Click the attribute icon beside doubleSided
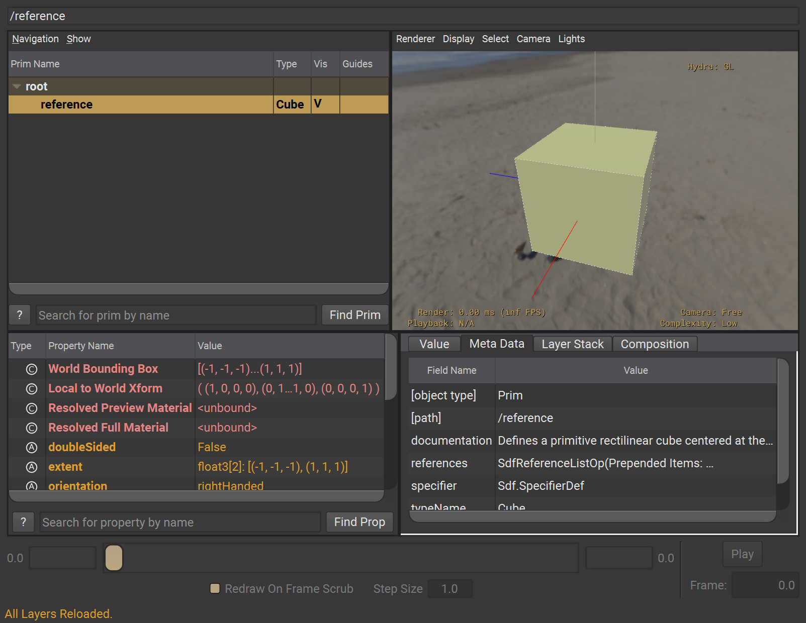 coord(32,448)
